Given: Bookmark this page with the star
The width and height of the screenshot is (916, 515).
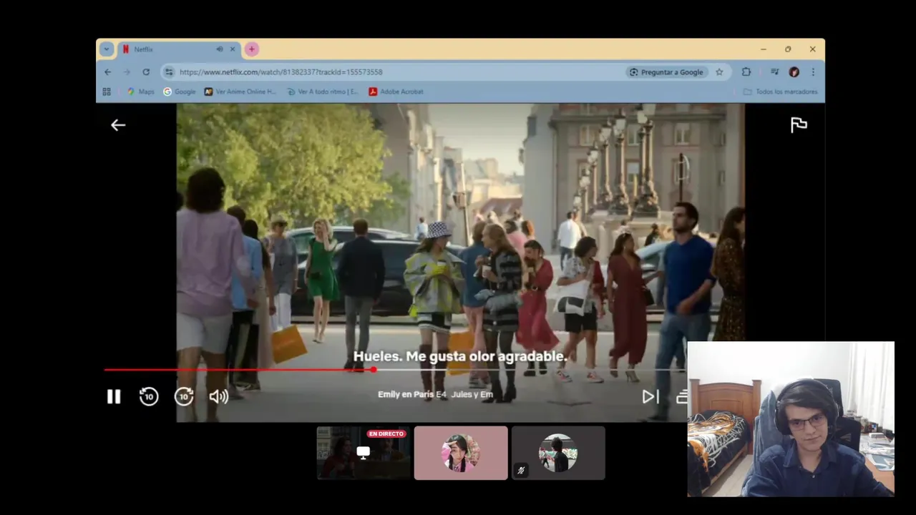Looking at the screenshot, I should [x=719, y=72].
